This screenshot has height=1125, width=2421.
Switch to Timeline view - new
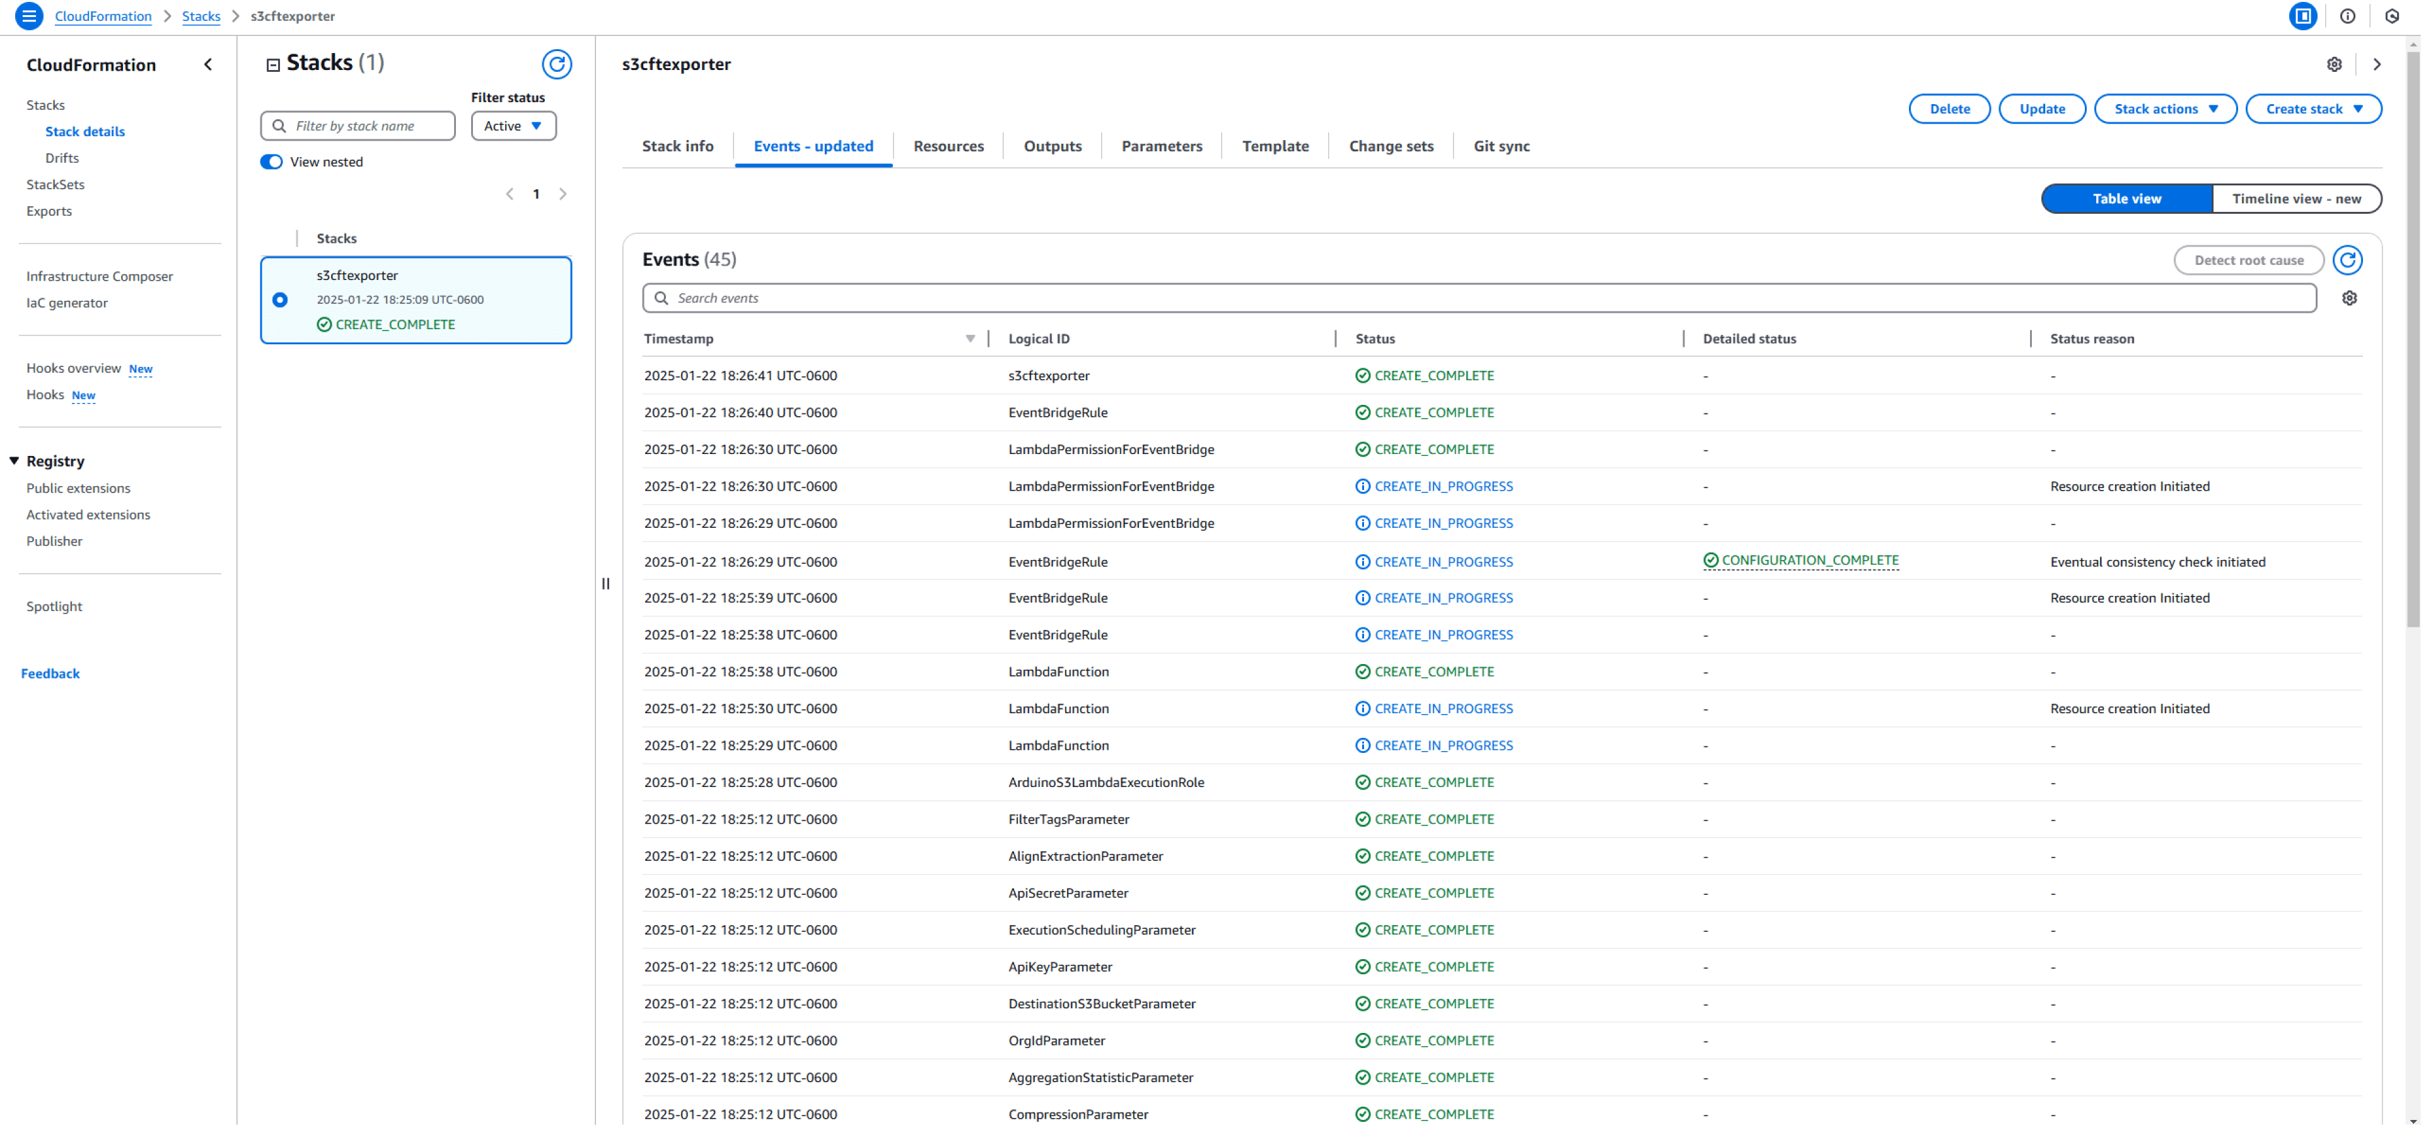coord(2296,198)
